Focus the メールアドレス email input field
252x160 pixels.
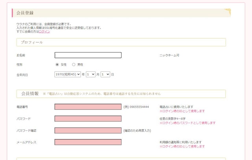pos(88,142)
